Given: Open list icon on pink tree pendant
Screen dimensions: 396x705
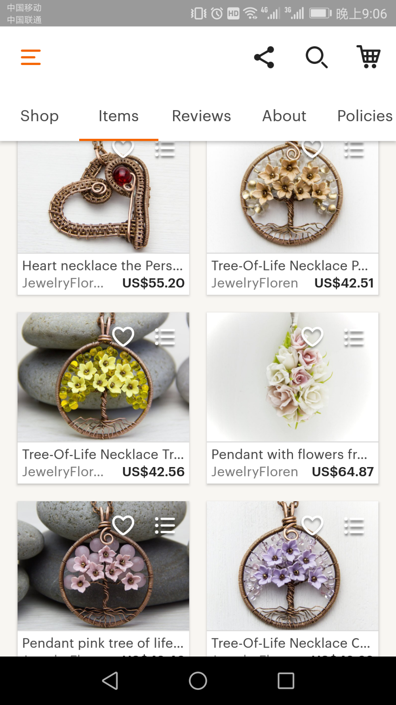Looking at the screenshot, I should point(165,526).
